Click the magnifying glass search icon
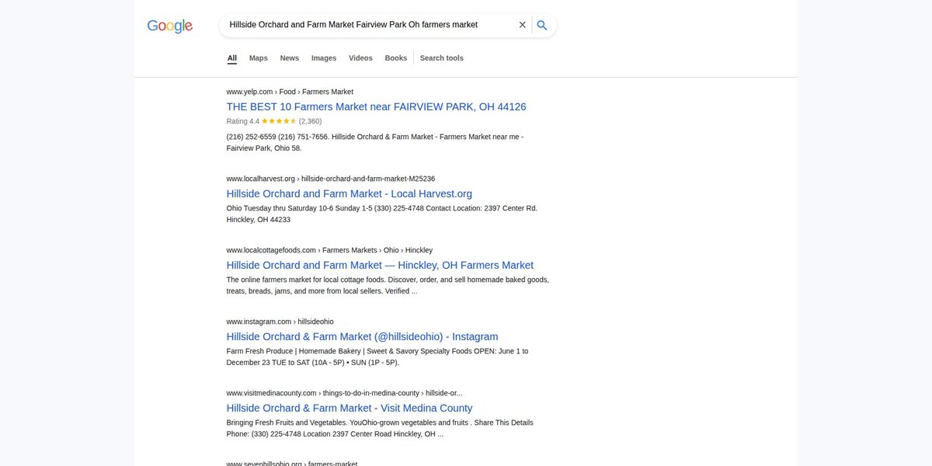The width and height of the screenshot is (932, 466). pyautogui.click(x=542, y=25)
